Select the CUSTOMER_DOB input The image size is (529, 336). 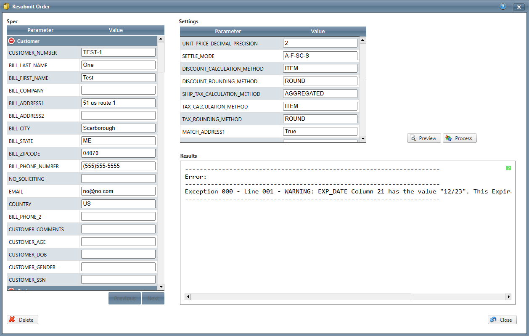118,254
